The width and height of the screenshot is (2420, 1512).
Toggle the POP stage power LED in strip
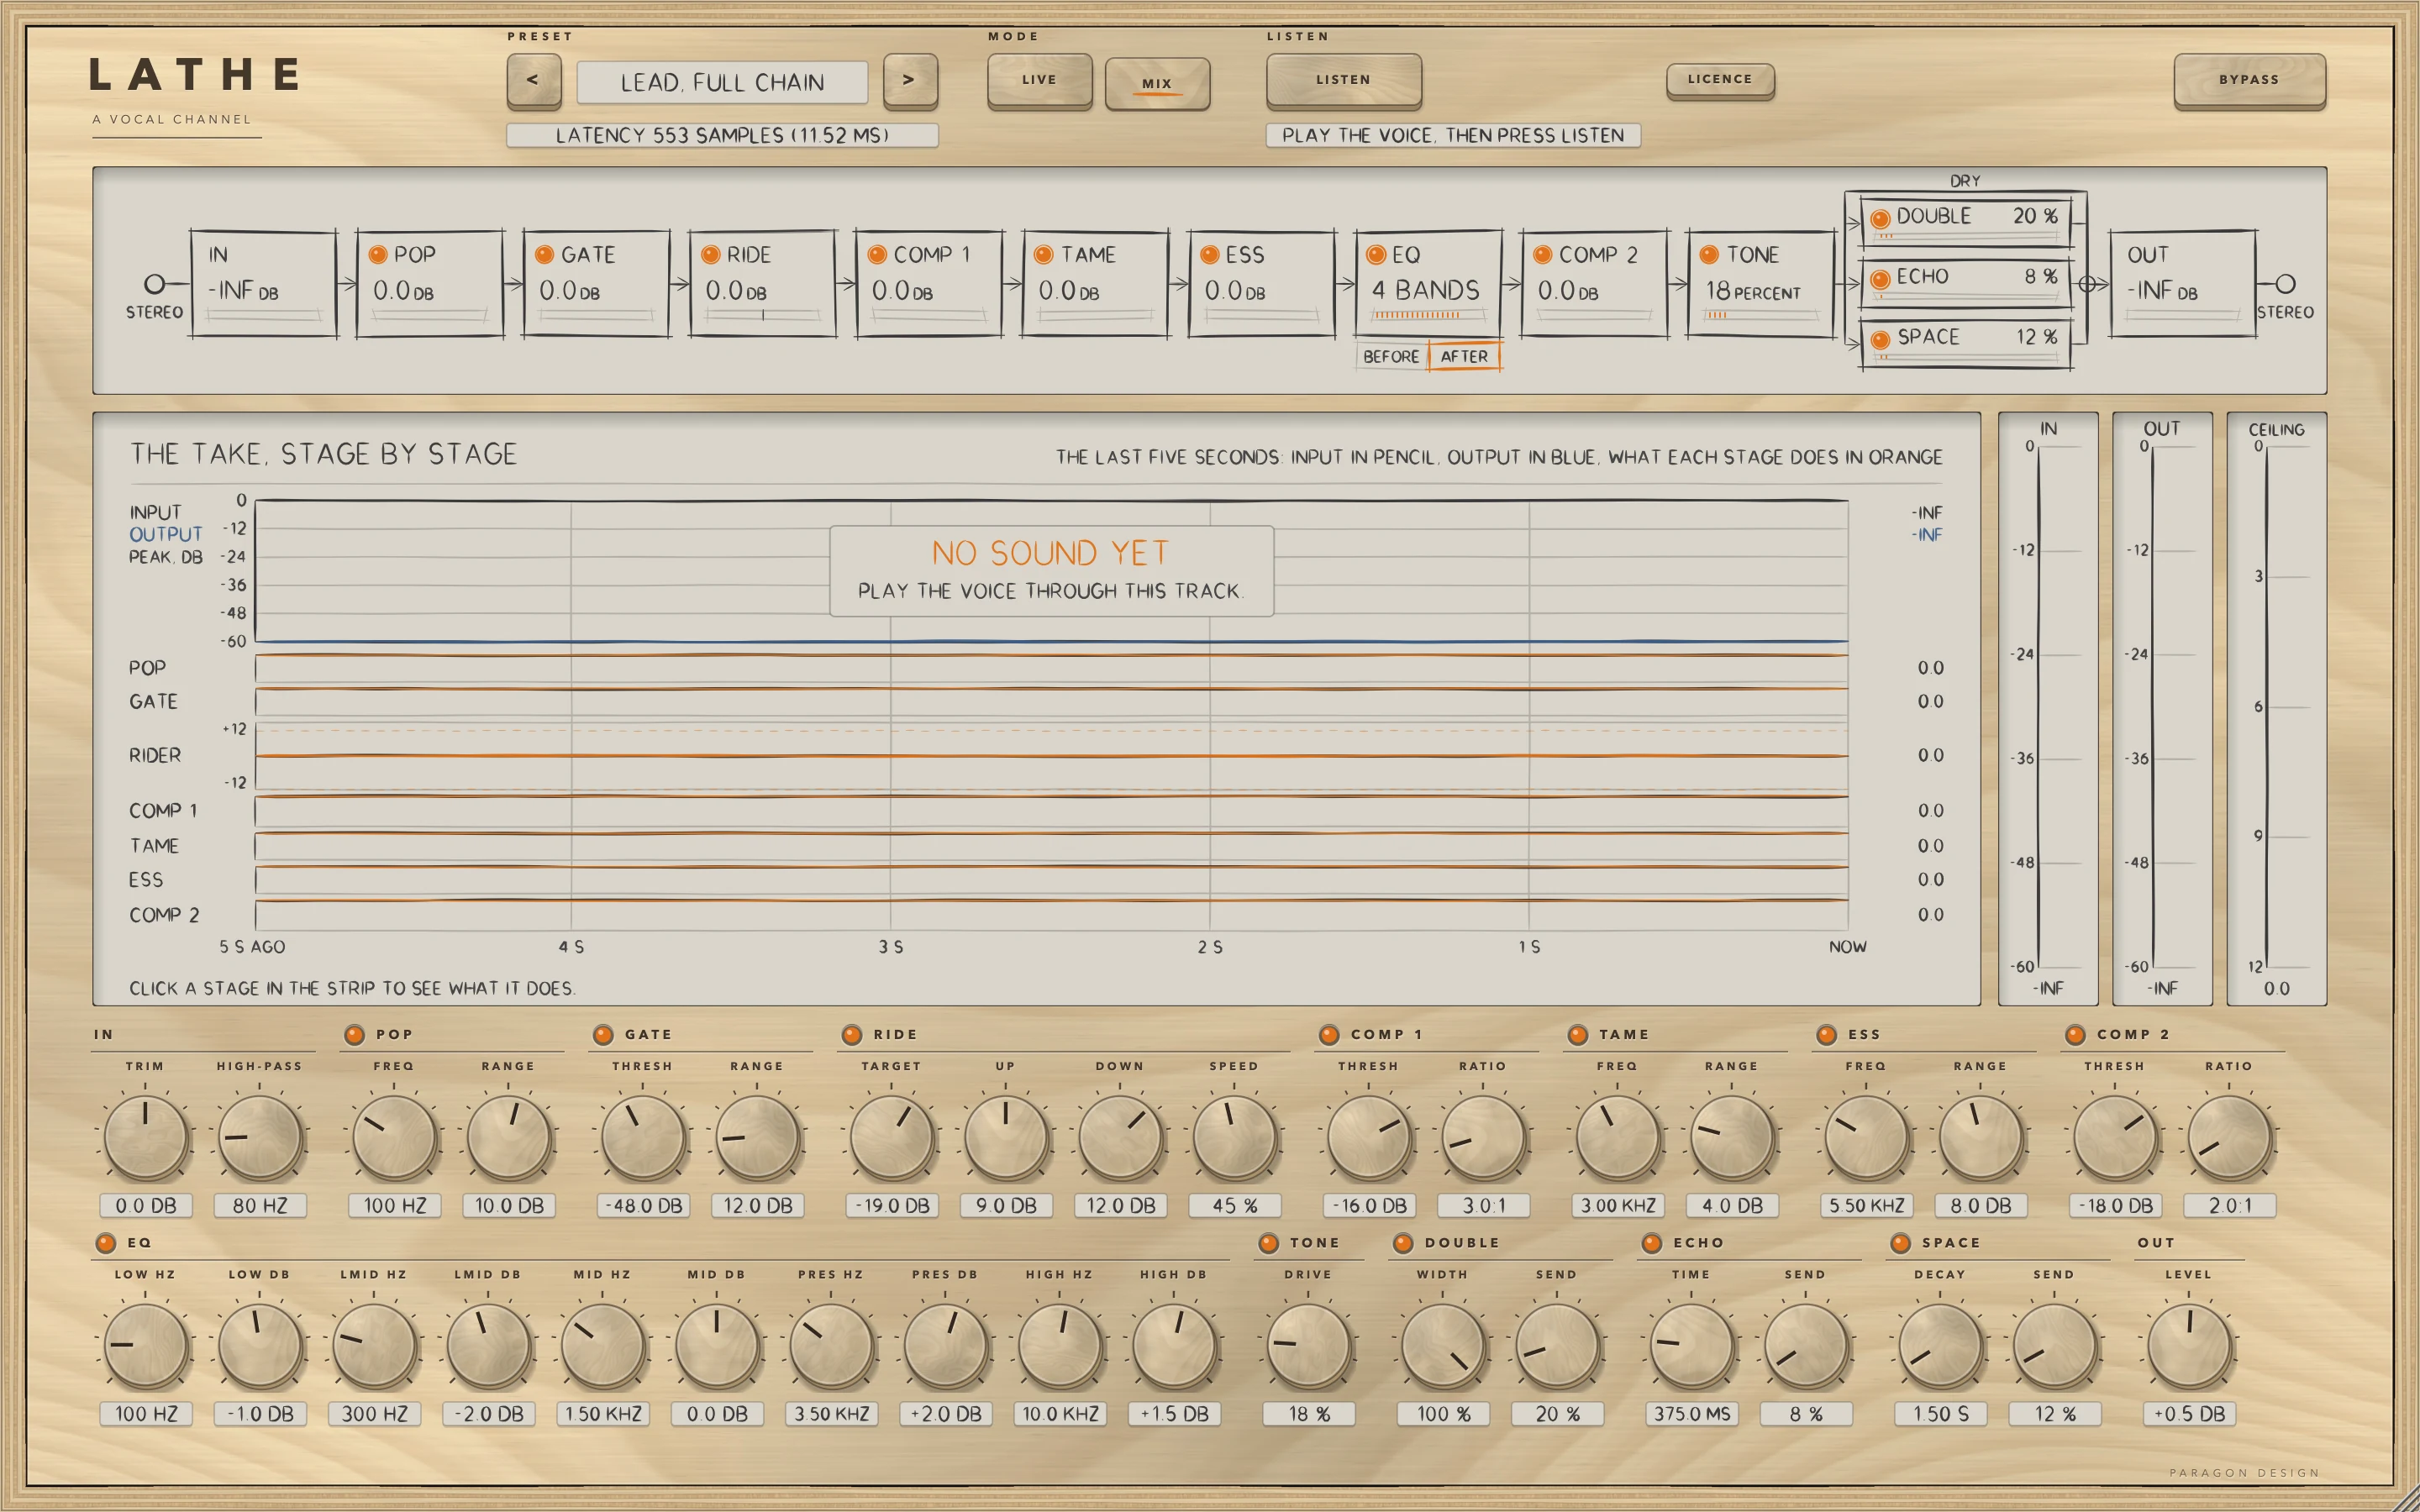click(378, 255)
